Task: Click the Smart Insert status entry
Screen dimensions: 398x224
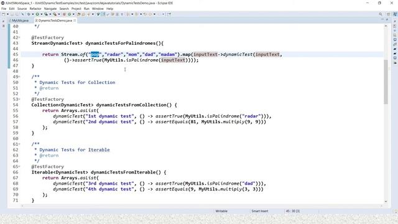Action: (x=260, y=211)
